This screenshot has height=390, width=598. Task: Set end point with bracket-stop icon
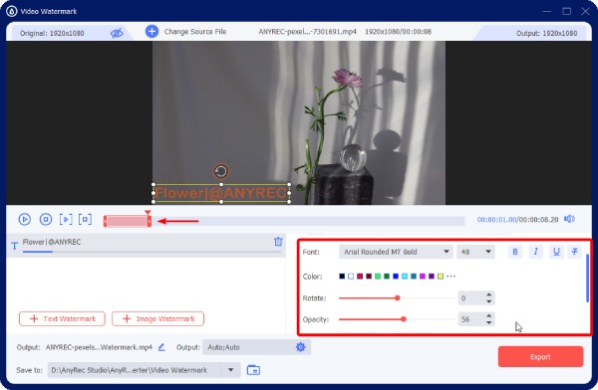click(x=85, y=219)
